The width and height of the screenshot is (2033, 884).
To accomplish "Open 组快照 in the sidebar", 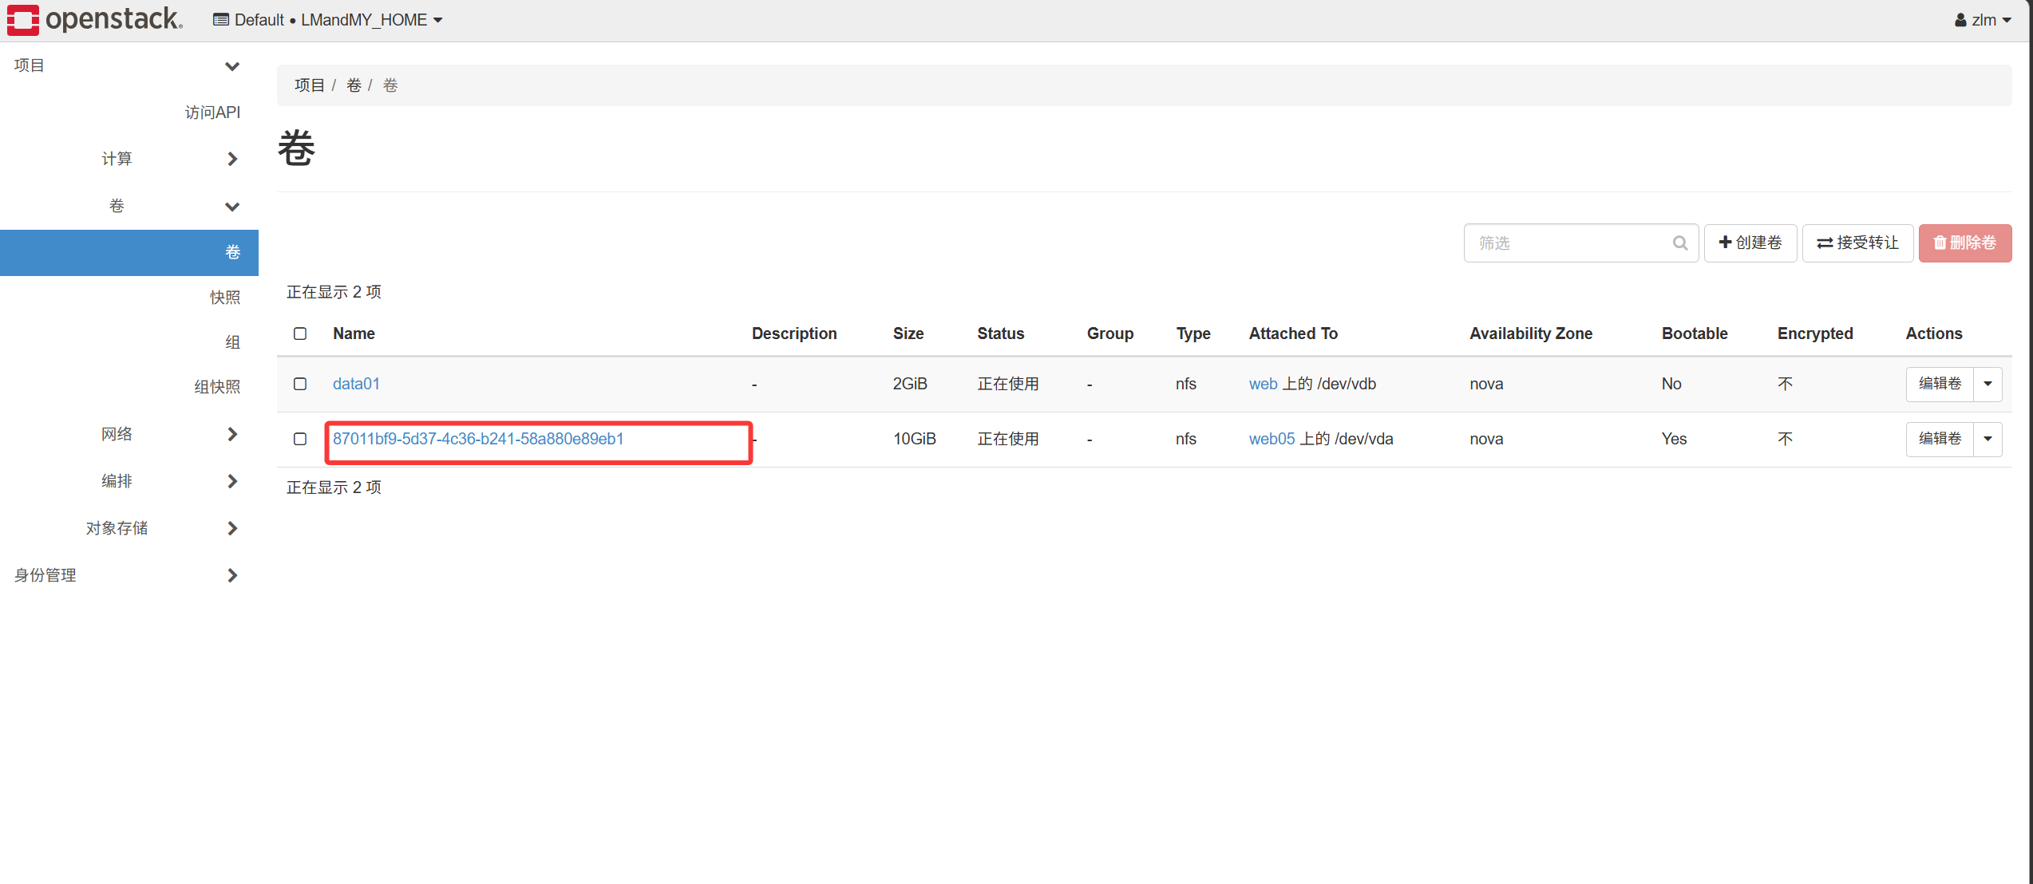I will pyautogui.click(x=217, y=387).
